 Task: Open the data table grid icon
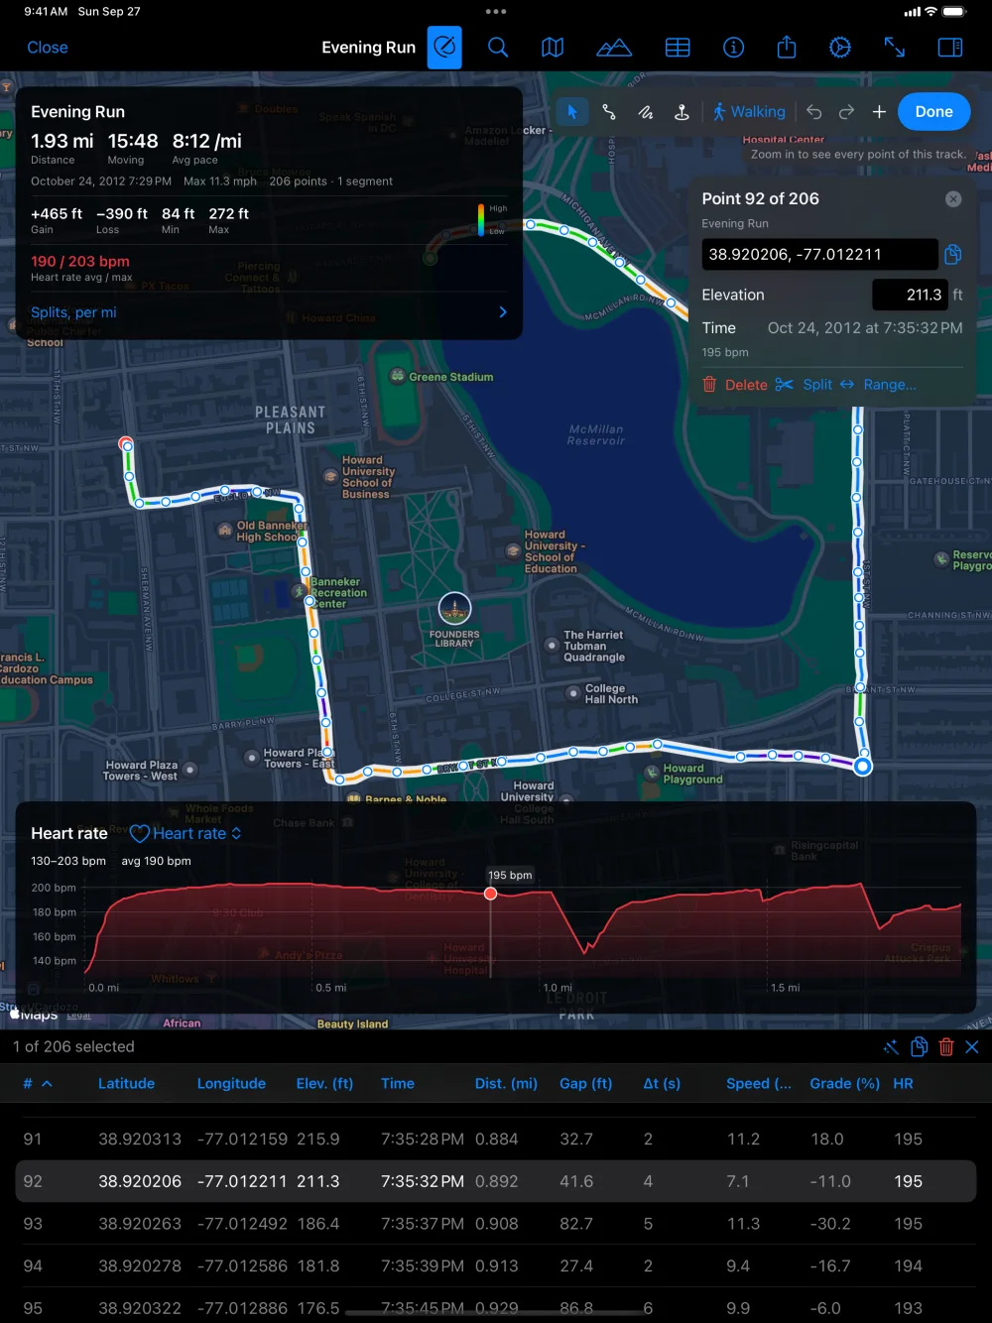pos(678,48)
